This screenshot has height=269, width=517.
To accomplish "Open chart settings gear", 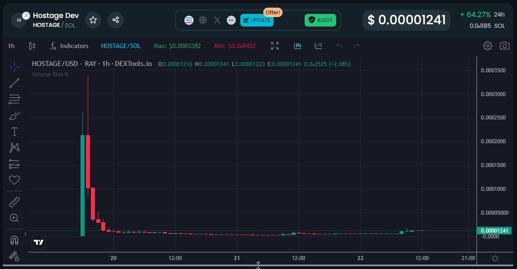I will point(488,46).
